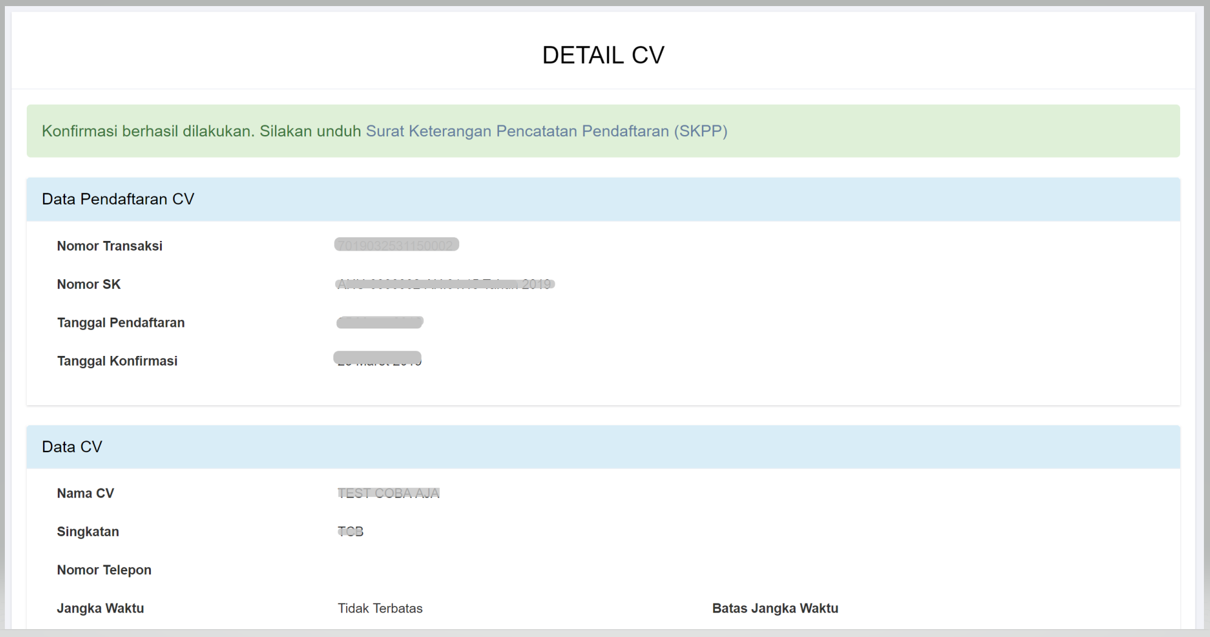This screenshot has height=637, width=1210.
Task: Click the Tanggal Pendaftaran label
Action: [120, 323]
